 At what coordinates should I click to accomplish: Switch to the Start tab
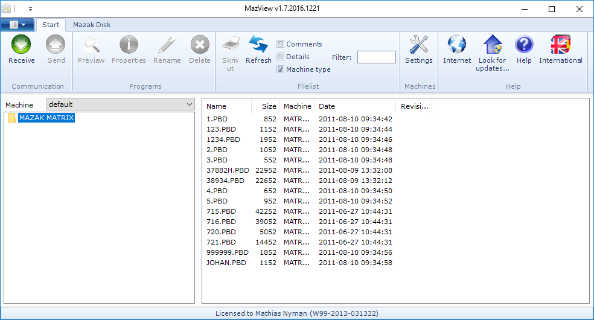pyautogui.click(x=51, y=25)
